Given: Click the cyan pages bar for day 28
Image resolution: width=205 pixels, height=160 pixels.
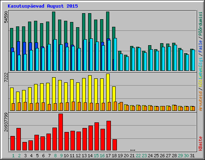Looking at the screenshot, I should (175, 58).
